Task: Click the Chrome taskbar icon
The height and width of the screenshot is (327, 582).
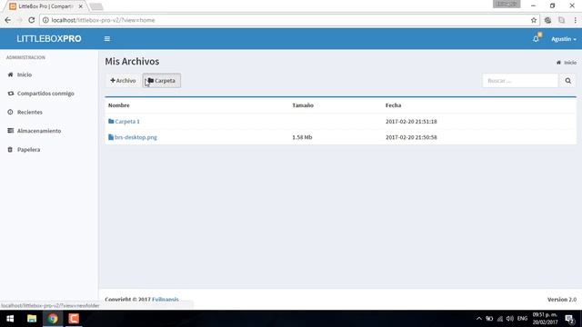Action: click(x=53, y=319)
